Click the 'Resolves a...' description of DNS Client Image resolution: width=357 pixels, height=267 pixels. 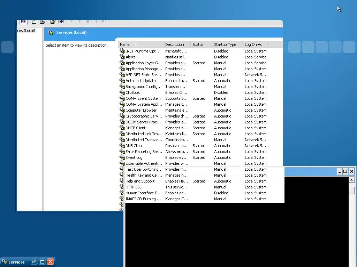[x=176, y=146]
